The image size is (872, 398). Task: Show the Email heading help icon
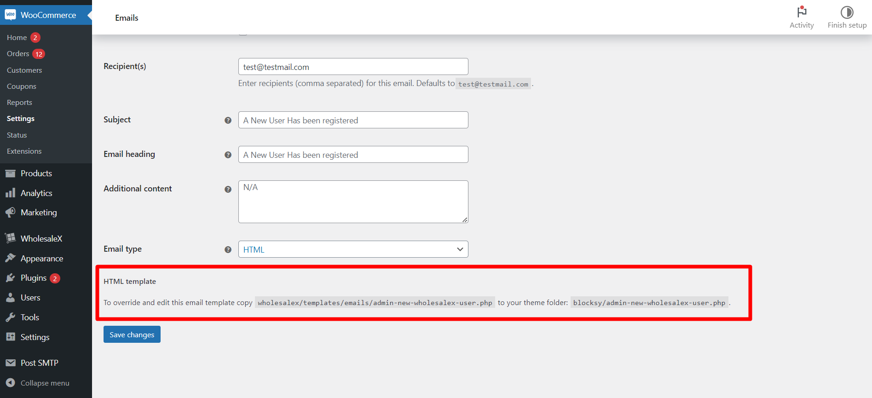(x=228, y=155)
